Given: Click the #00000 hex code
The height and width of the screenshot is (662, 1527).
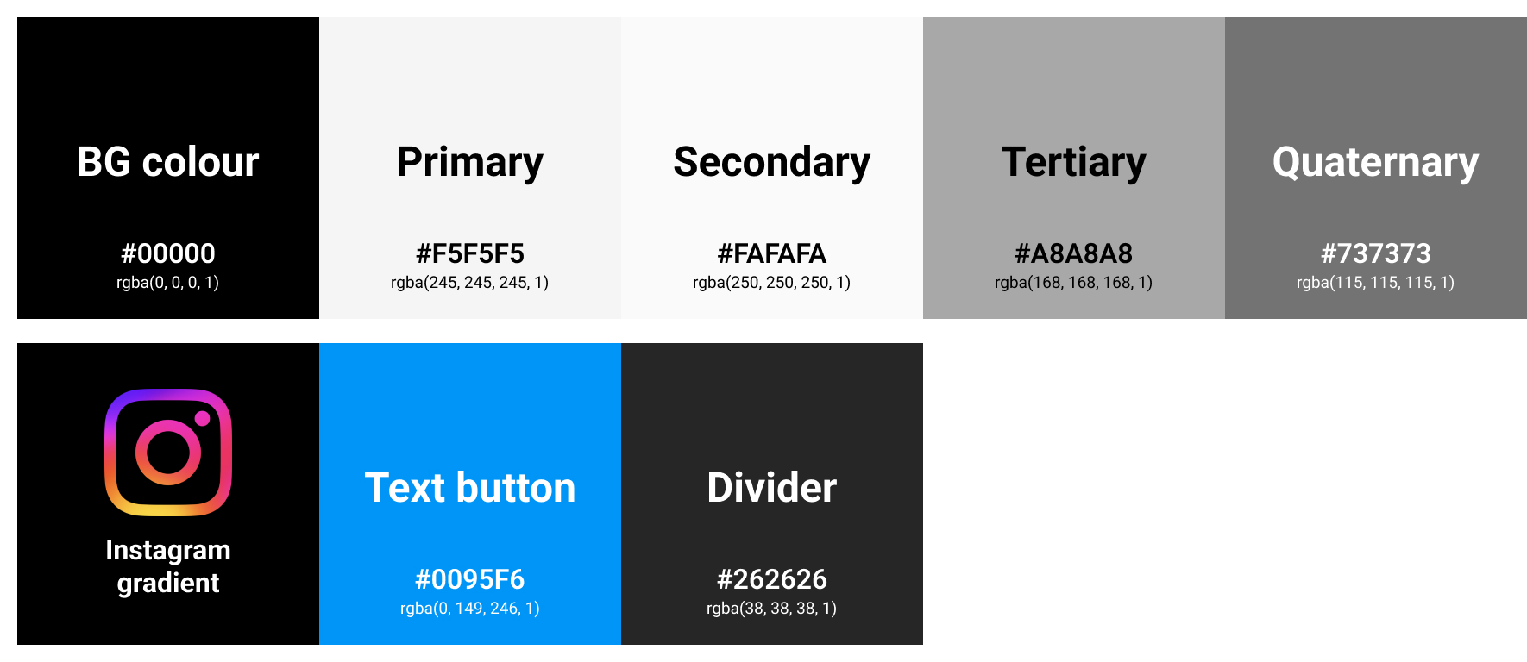Looking at the screenshot, I should 168,253.
